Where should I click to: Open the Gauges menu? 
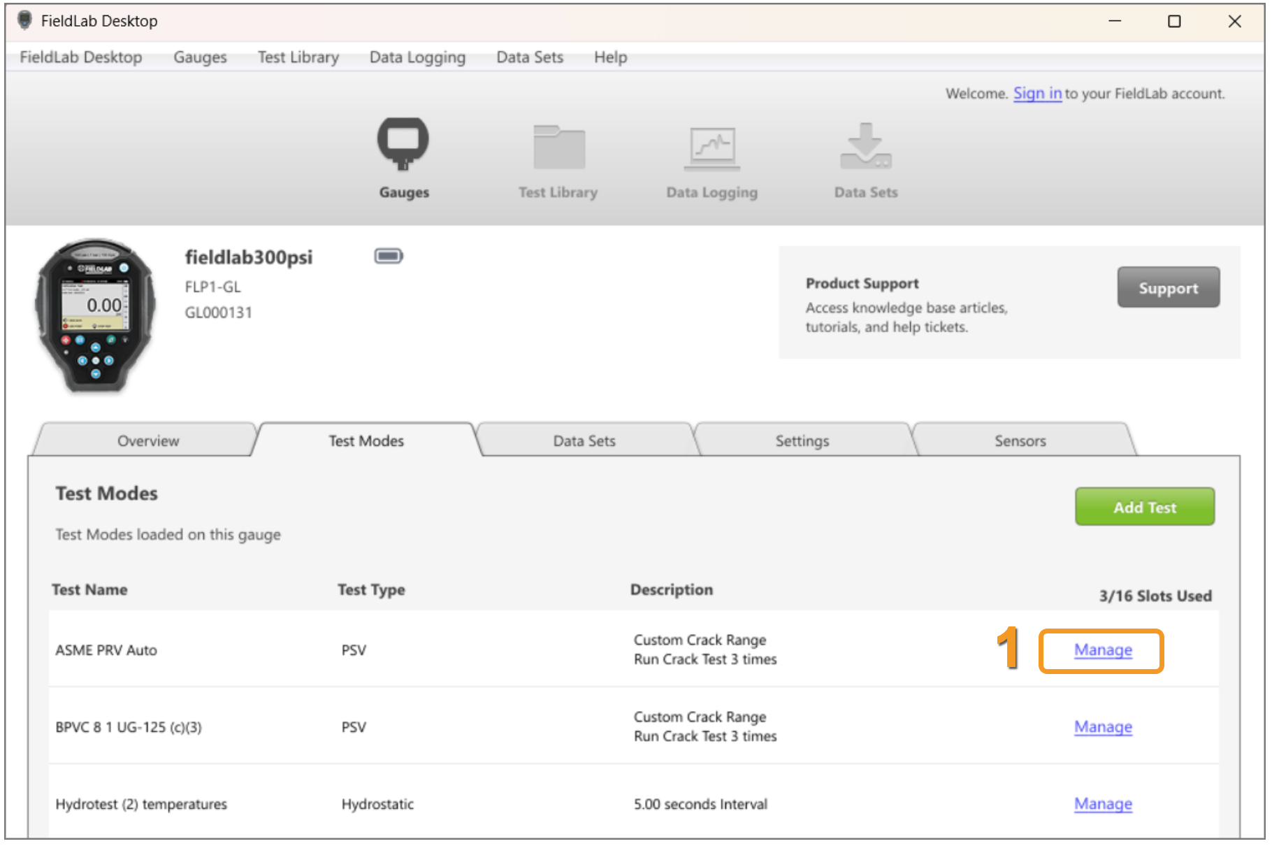coord(200,57)
